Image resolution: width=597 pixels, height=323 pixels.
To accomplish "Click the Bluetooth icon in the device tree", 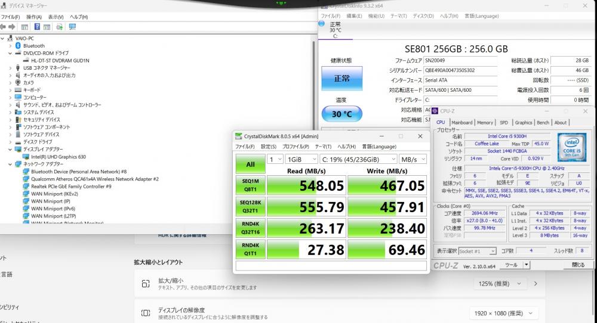I will pyautogui.click(x=18, y=46).
